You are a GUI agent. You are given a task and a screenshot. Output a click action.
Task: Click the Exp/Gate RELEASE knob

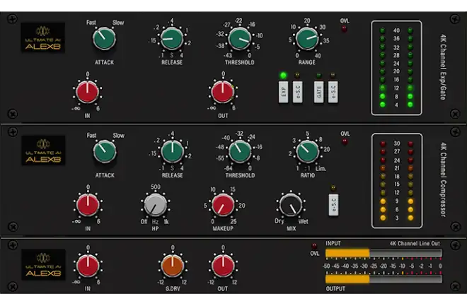coord(171,39)
